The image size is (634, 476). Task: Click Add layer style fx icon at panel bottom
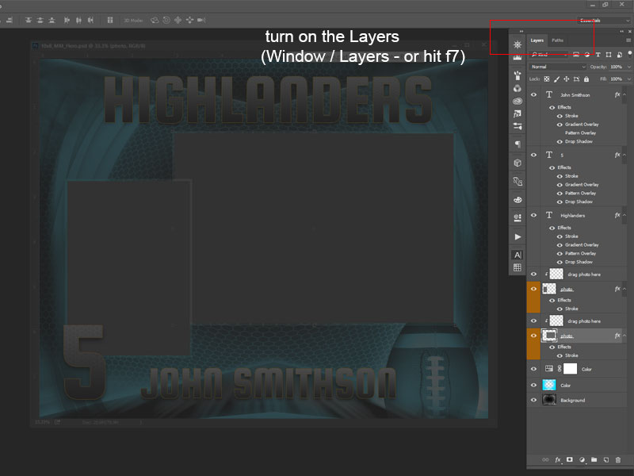pos(558,459)
